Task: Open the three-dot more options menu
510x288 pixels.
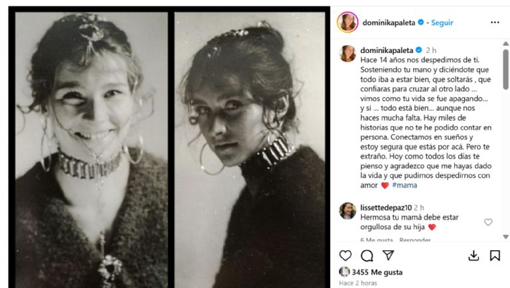Action: click(495, 22)
